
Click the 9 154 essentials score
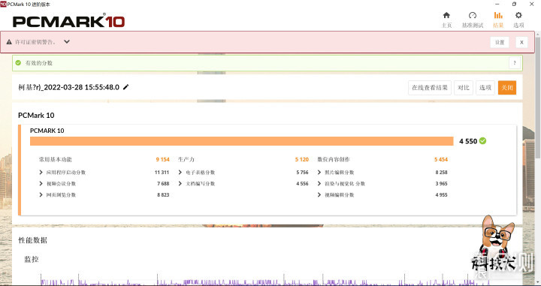(x=162, y=159)
